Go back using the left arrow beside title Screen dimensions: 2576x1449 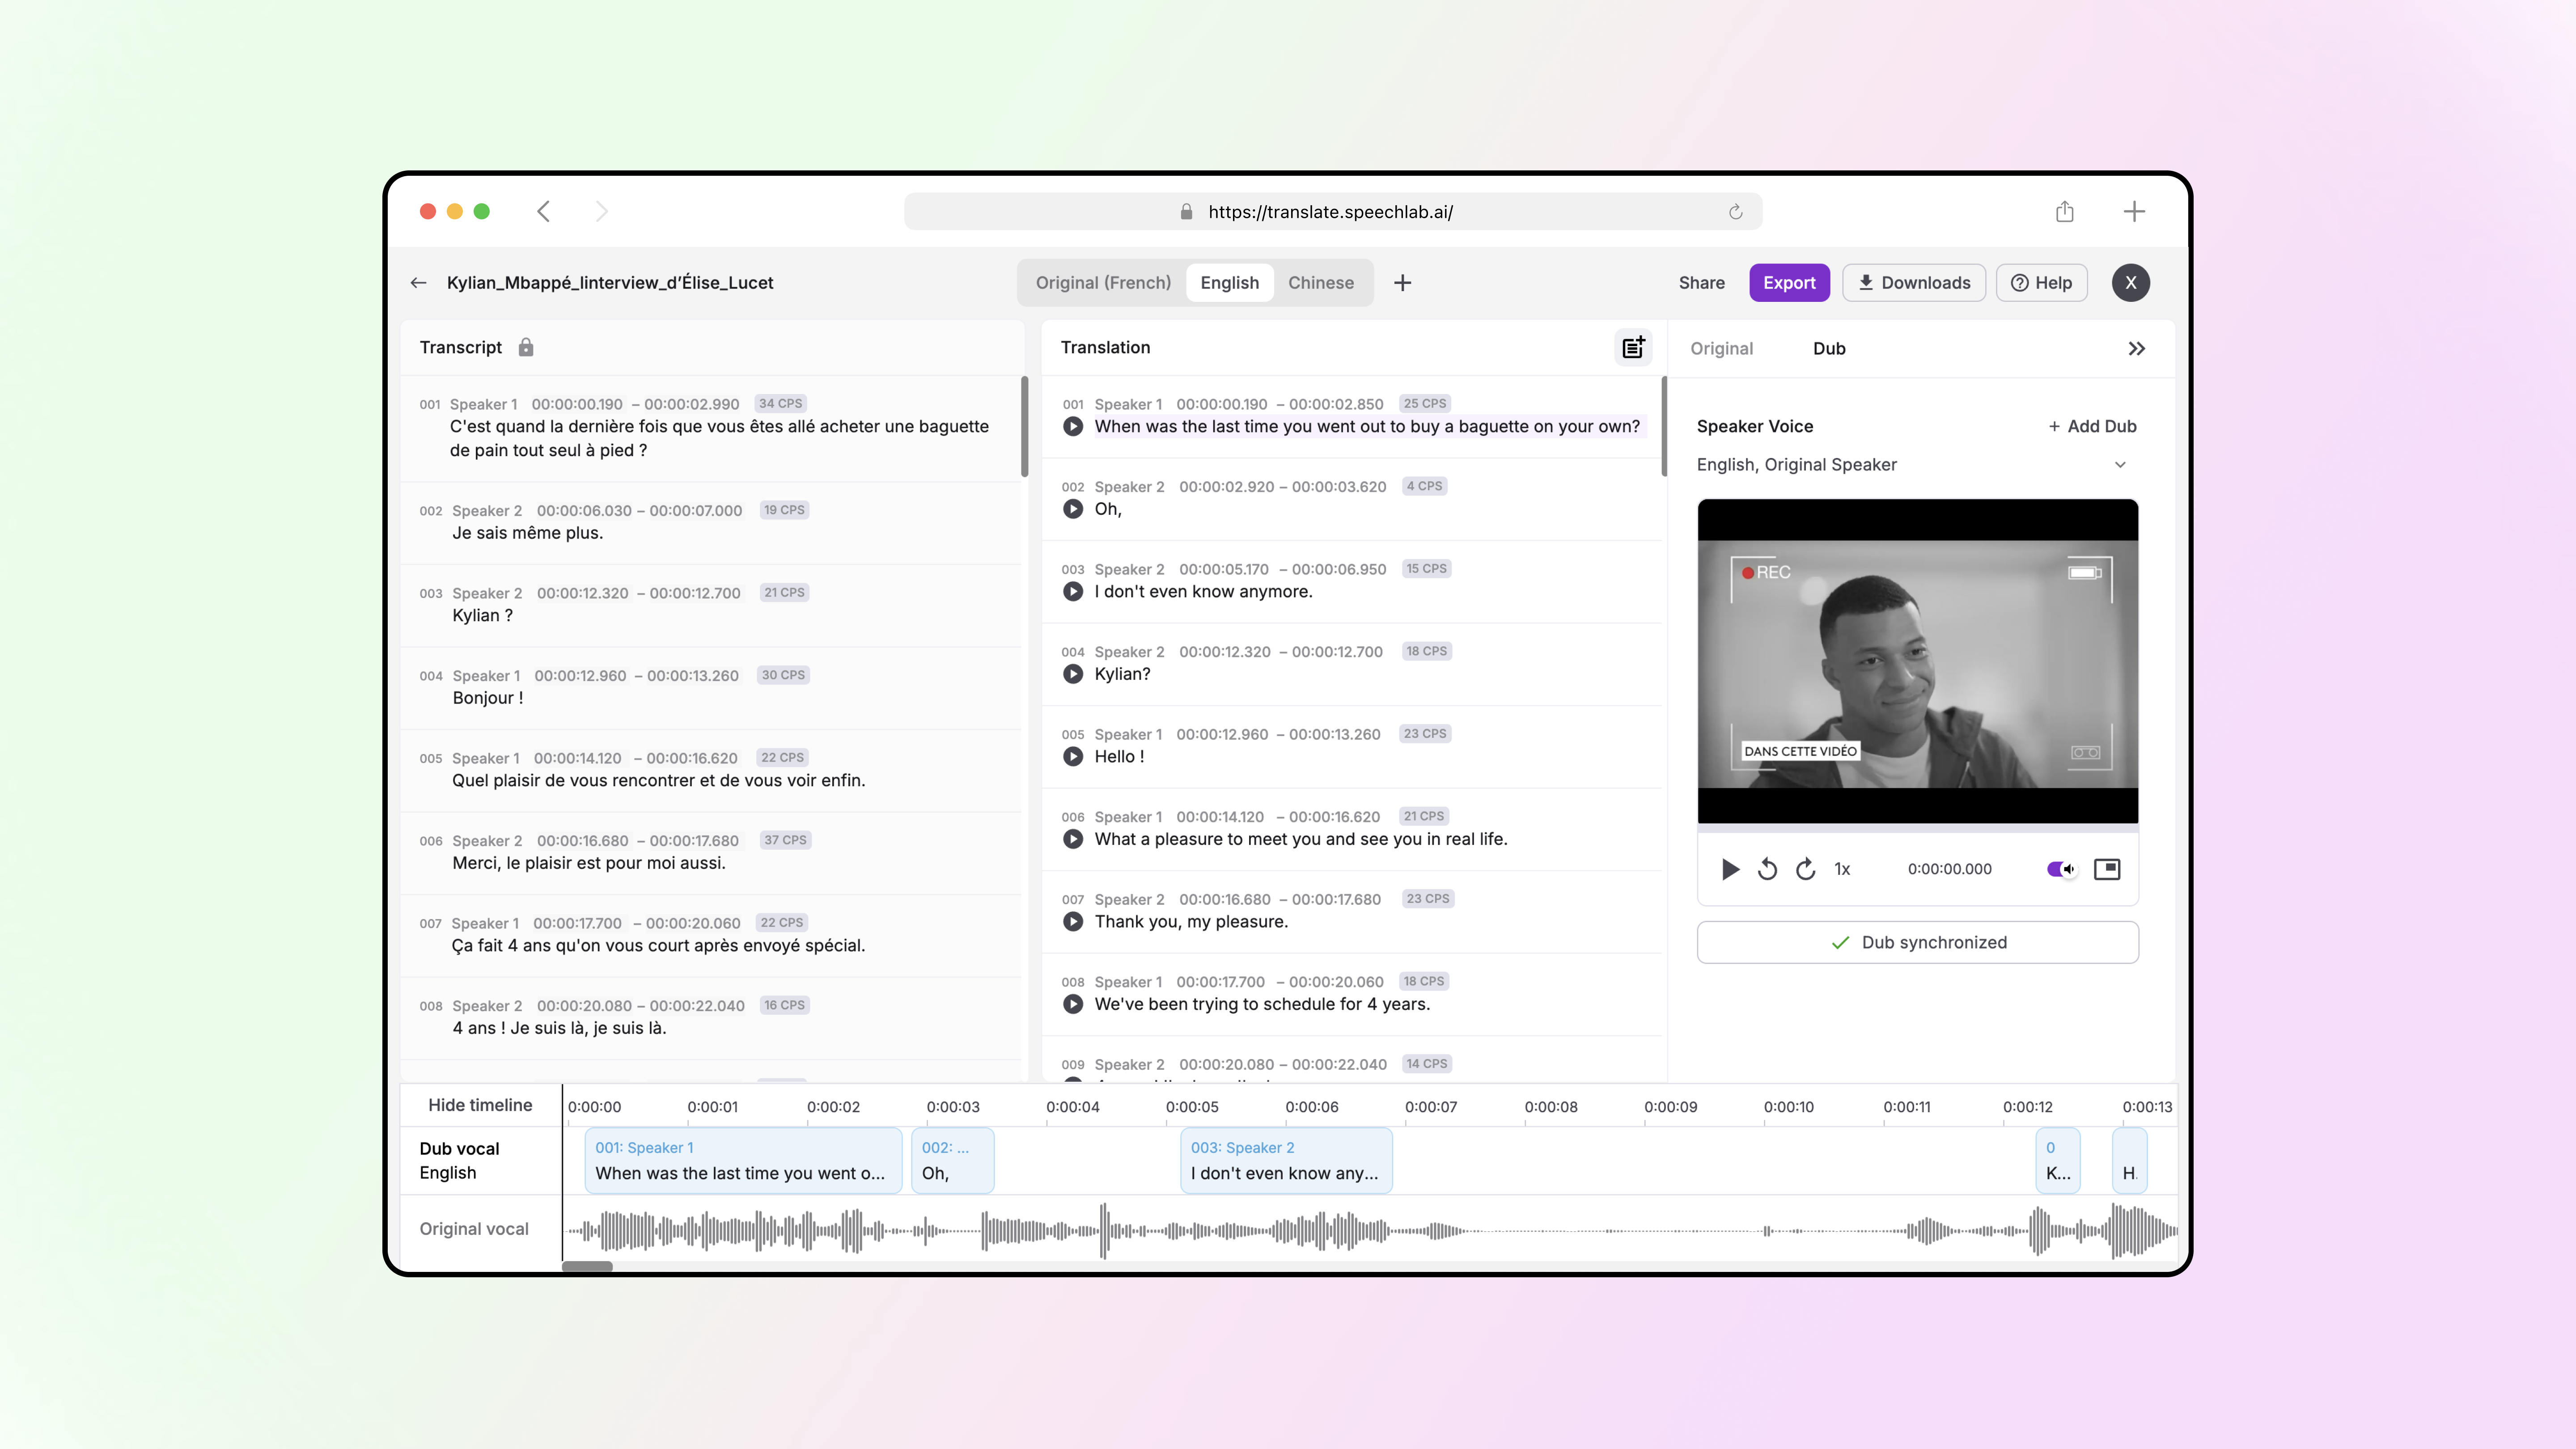click(x=418, y=283)
